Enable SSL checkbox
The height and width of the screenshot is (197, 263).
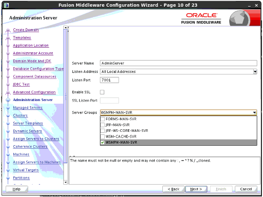pyautogui.click(x=102, y=92)
